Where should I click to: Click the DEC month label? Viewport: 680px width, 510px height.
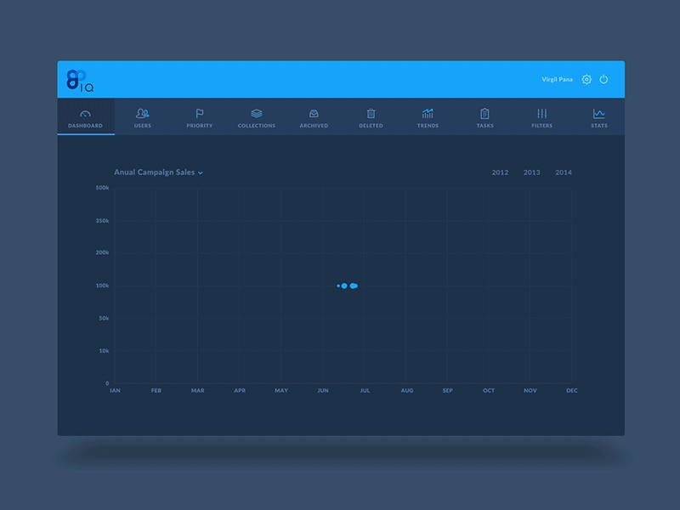(571, 391)
